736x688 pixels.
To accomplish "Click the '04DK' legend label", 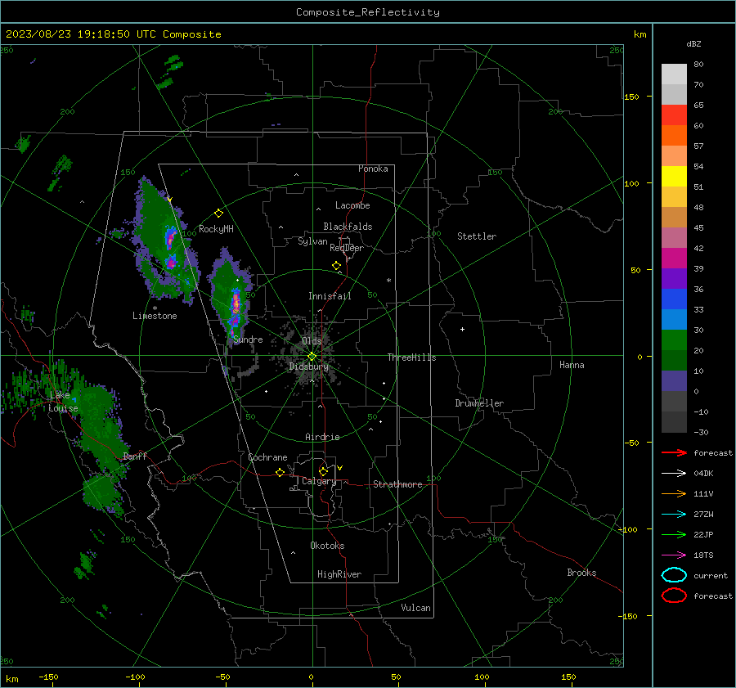I will tap(703, 474).
